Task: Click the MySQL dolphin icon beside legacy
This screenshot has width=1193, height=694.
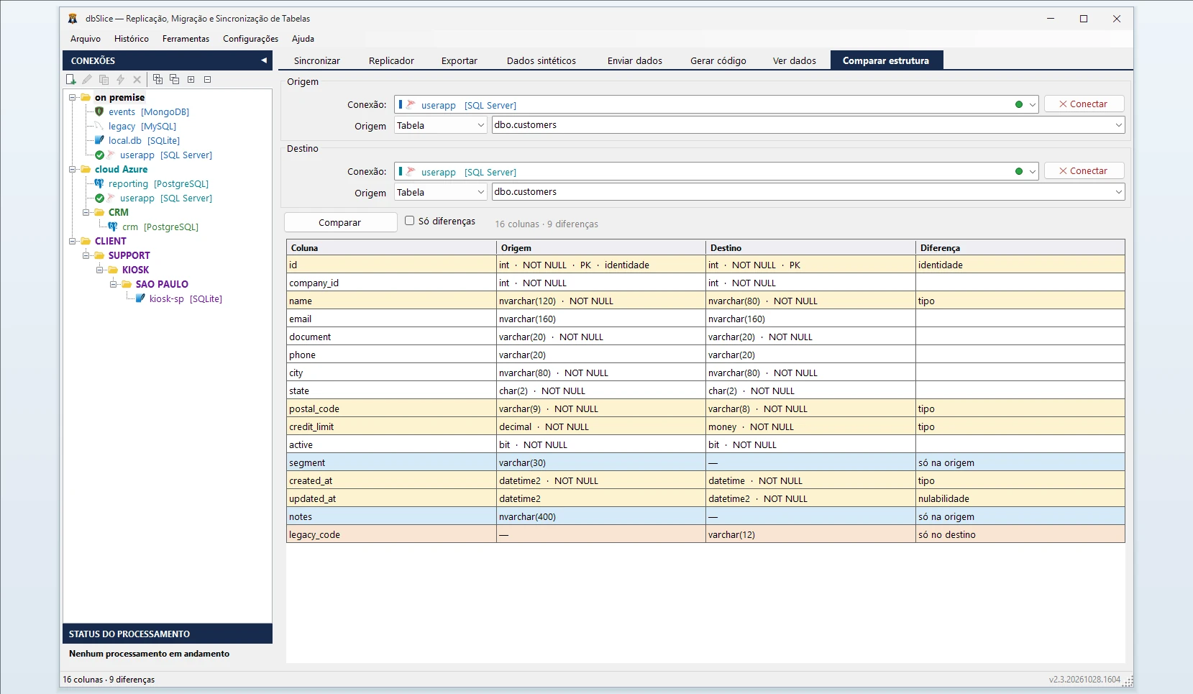Action: pos(99,126)
